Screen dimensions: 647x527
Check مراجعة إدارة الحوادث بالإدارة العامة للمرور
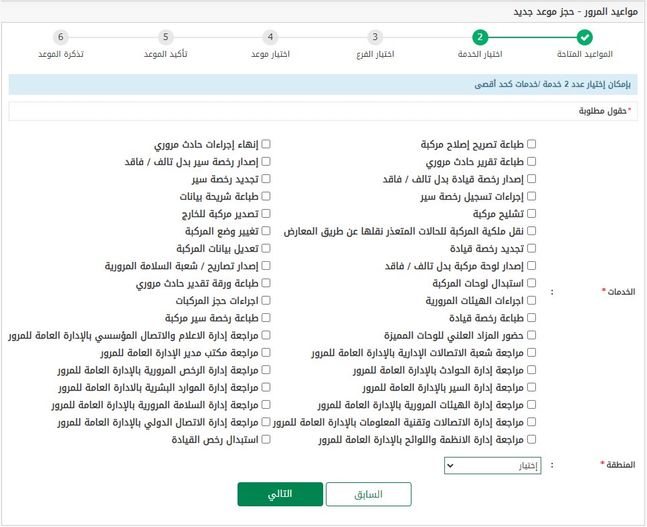[531, 369]
